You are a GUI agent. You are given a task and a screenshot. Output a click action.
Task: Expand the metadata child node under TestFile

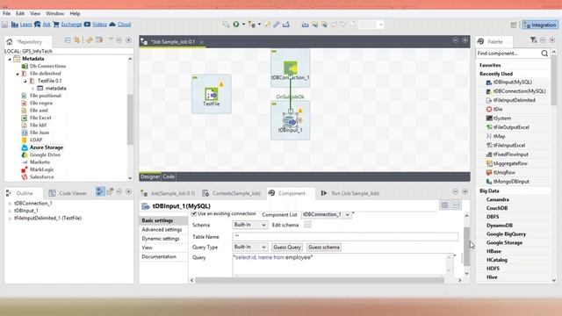(x=33, y=88)
